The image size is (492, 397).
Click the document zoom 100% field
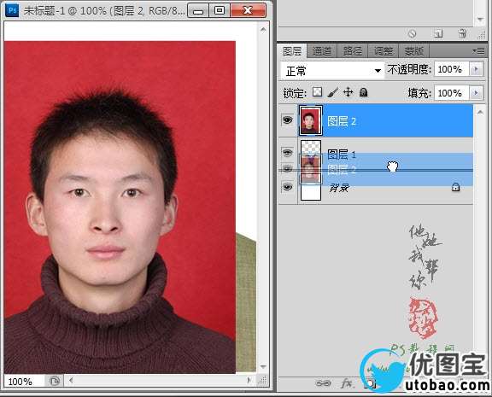coord(24,382)
